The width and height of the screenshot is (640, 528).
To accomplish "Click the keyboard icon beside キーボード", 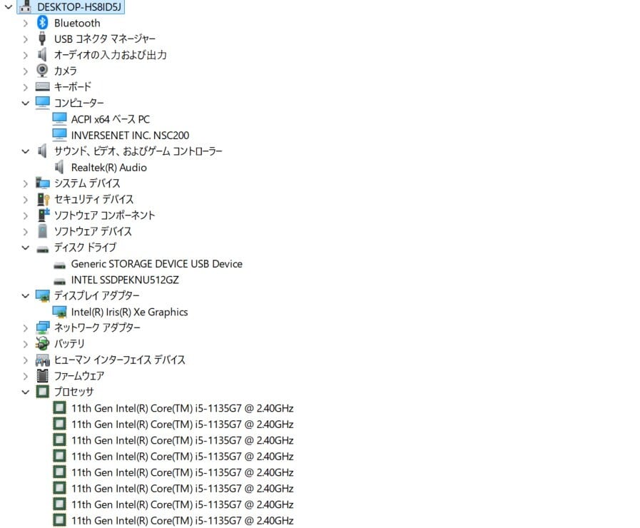I will click(42, 86).
